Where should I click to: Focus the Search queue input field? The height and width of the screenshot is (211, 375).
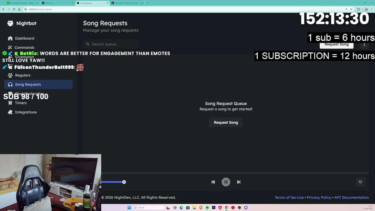(x=111, y=44)
